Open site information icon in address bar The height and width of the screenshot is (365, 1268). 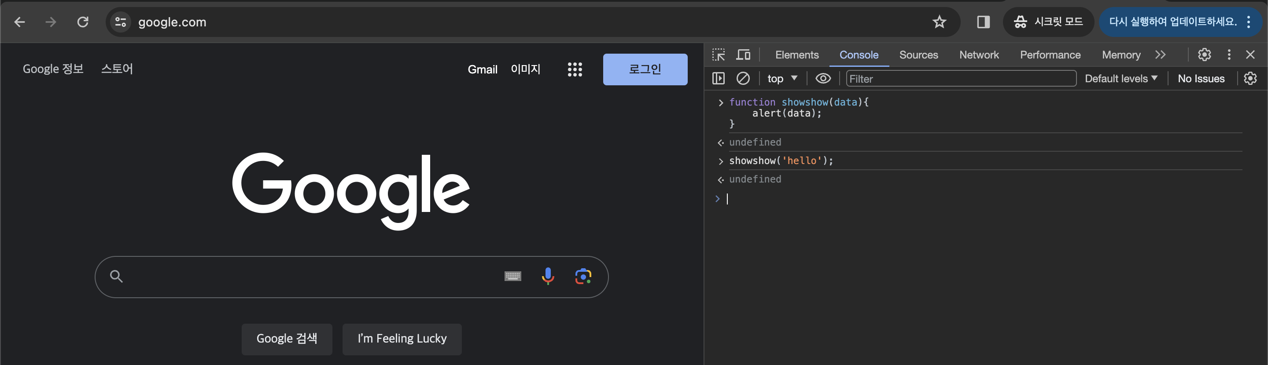(x=121, y=22)
